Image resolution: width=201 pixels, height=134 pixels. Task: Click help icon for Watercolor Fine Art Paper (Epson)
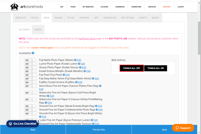[48, 96]
